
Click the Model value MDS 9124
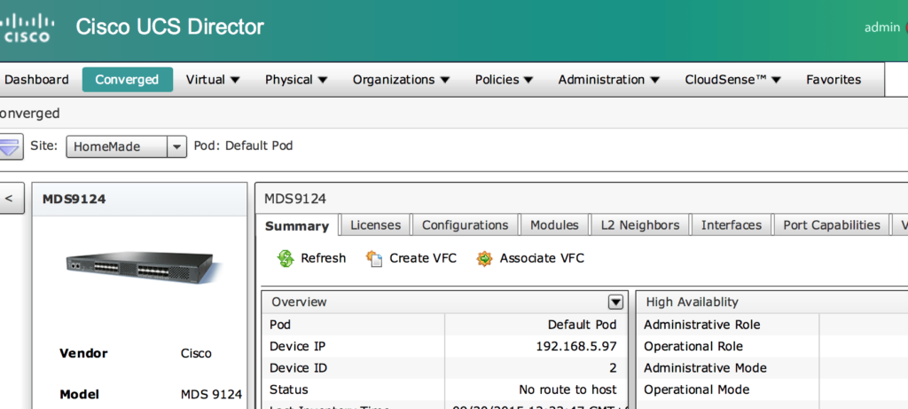coord(211,395)
